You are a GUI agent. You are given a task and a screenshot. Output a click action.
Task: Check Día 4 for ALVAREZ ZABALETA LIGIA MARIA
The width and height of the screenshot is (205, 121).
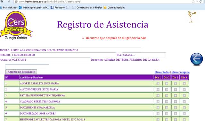pos(184,83)
